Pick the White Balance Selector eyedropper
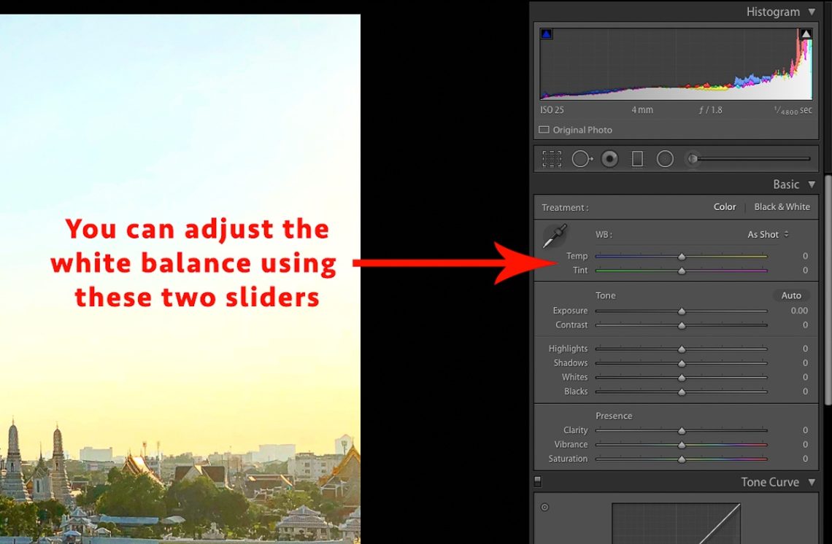The height and width of the screenshot is (544, 832). [555, 236]
